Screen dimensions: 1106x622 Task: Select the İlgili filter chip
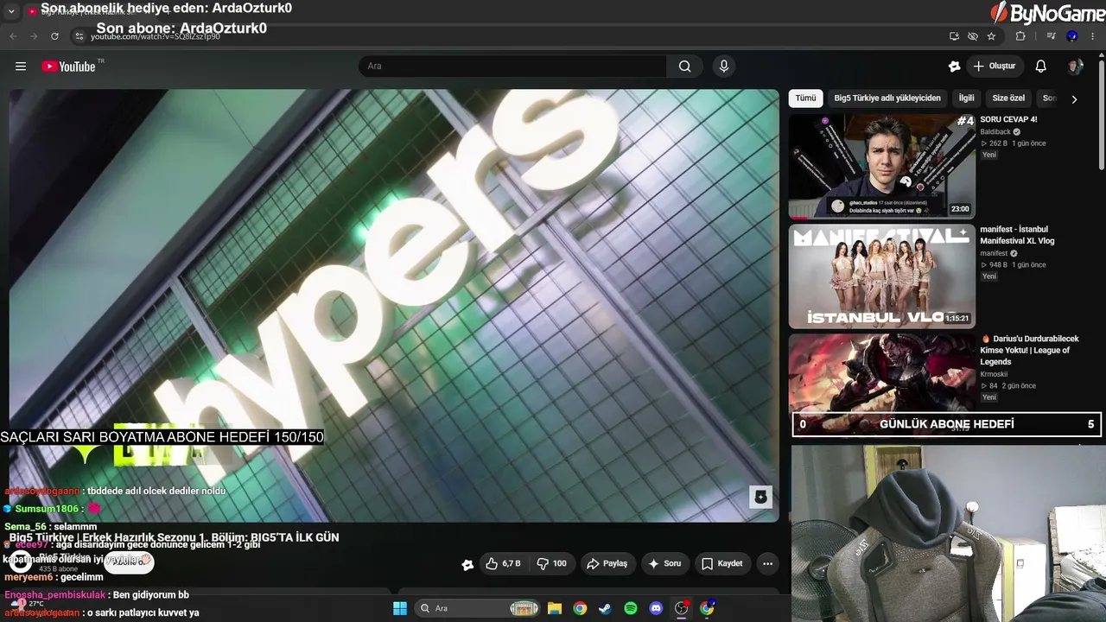pos(966,98)
